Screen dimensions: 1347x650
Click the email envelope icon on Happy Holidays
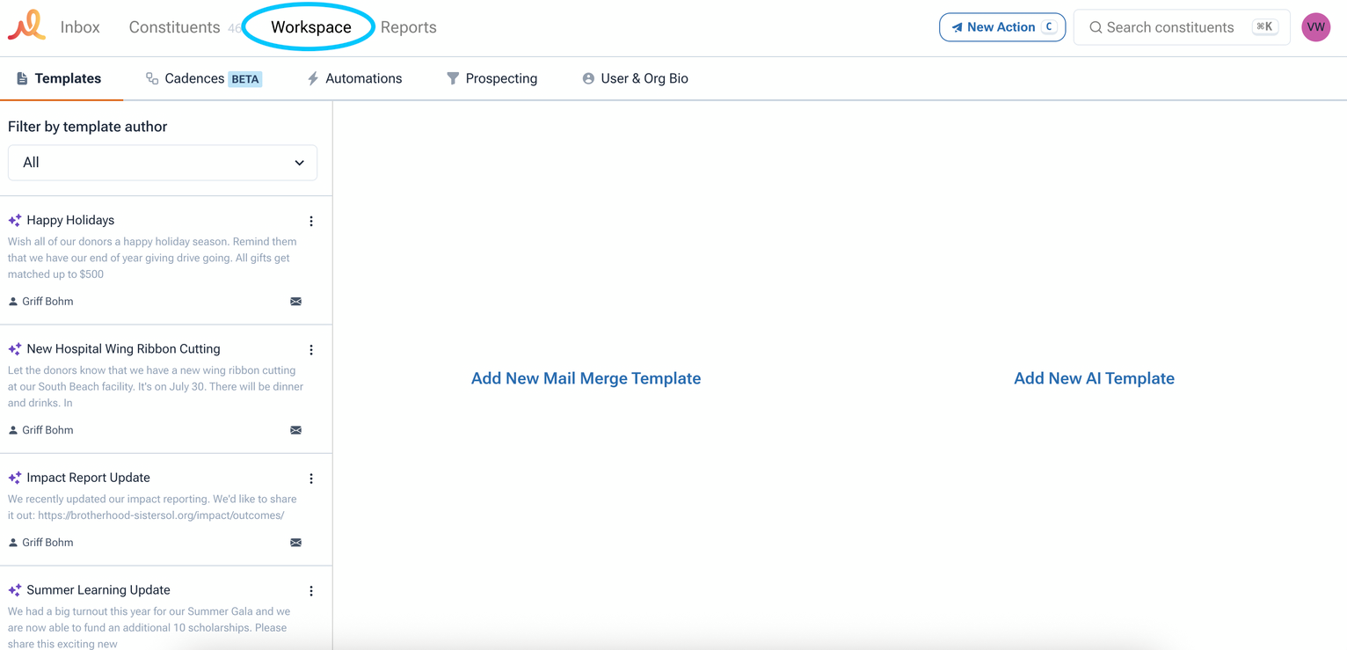coord(296,302)
